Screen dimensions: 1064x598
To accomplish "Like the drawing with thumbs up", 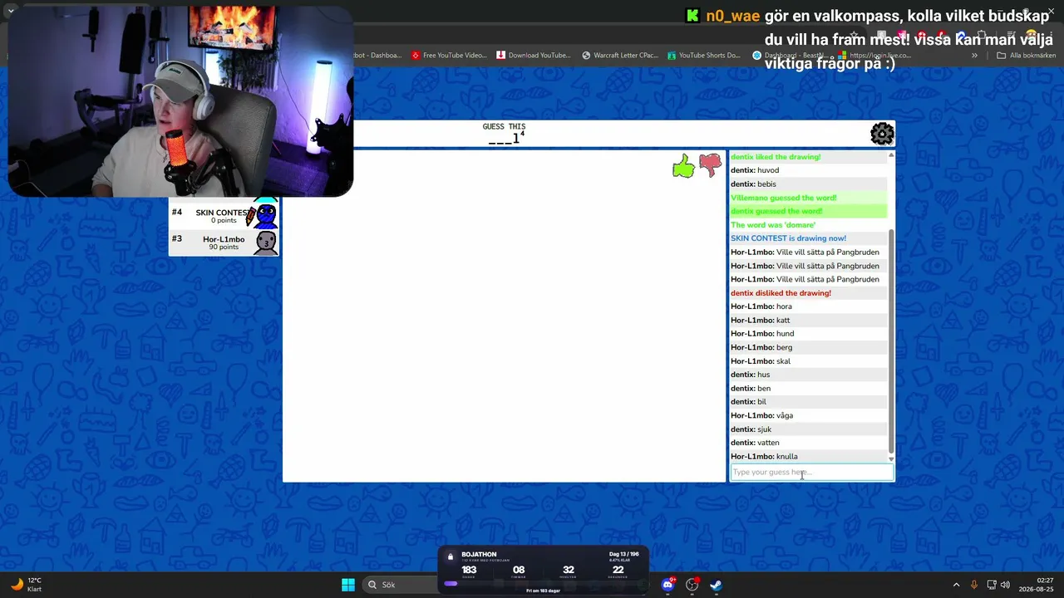I will pyautogui.click(x=683, y=166).
